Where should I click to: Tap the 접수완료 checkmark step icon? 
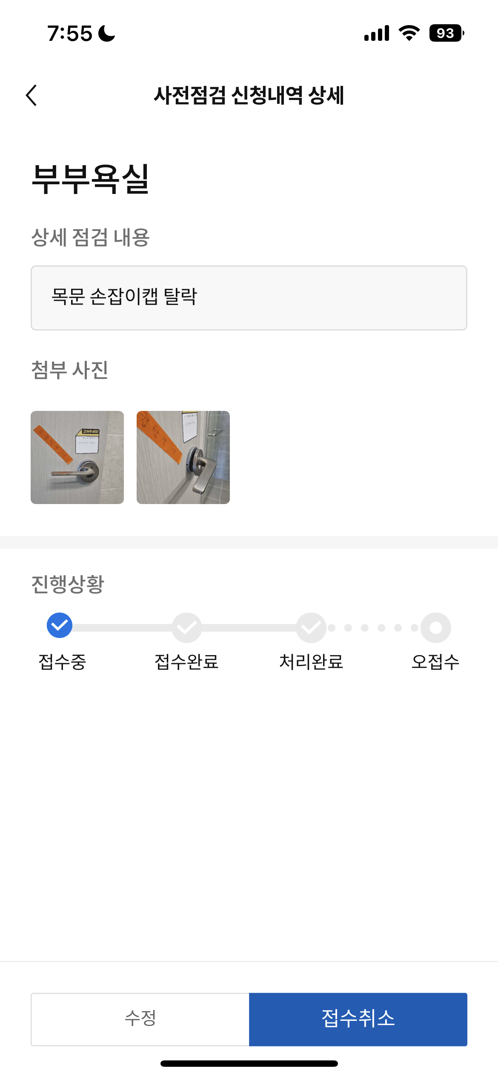pos(186,627)
